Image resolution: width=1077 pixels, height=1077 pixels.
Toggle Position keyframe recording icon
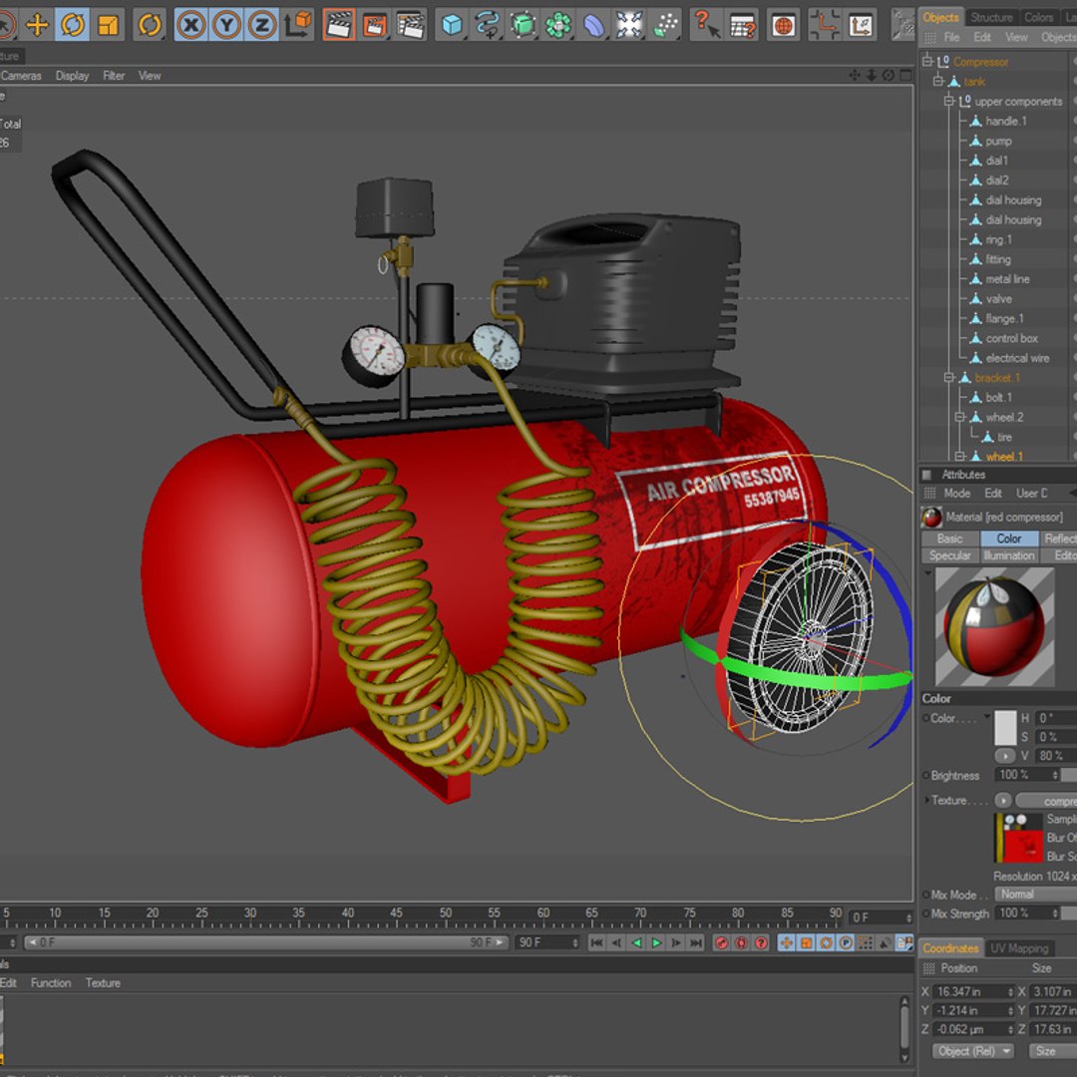coord(787,943)
